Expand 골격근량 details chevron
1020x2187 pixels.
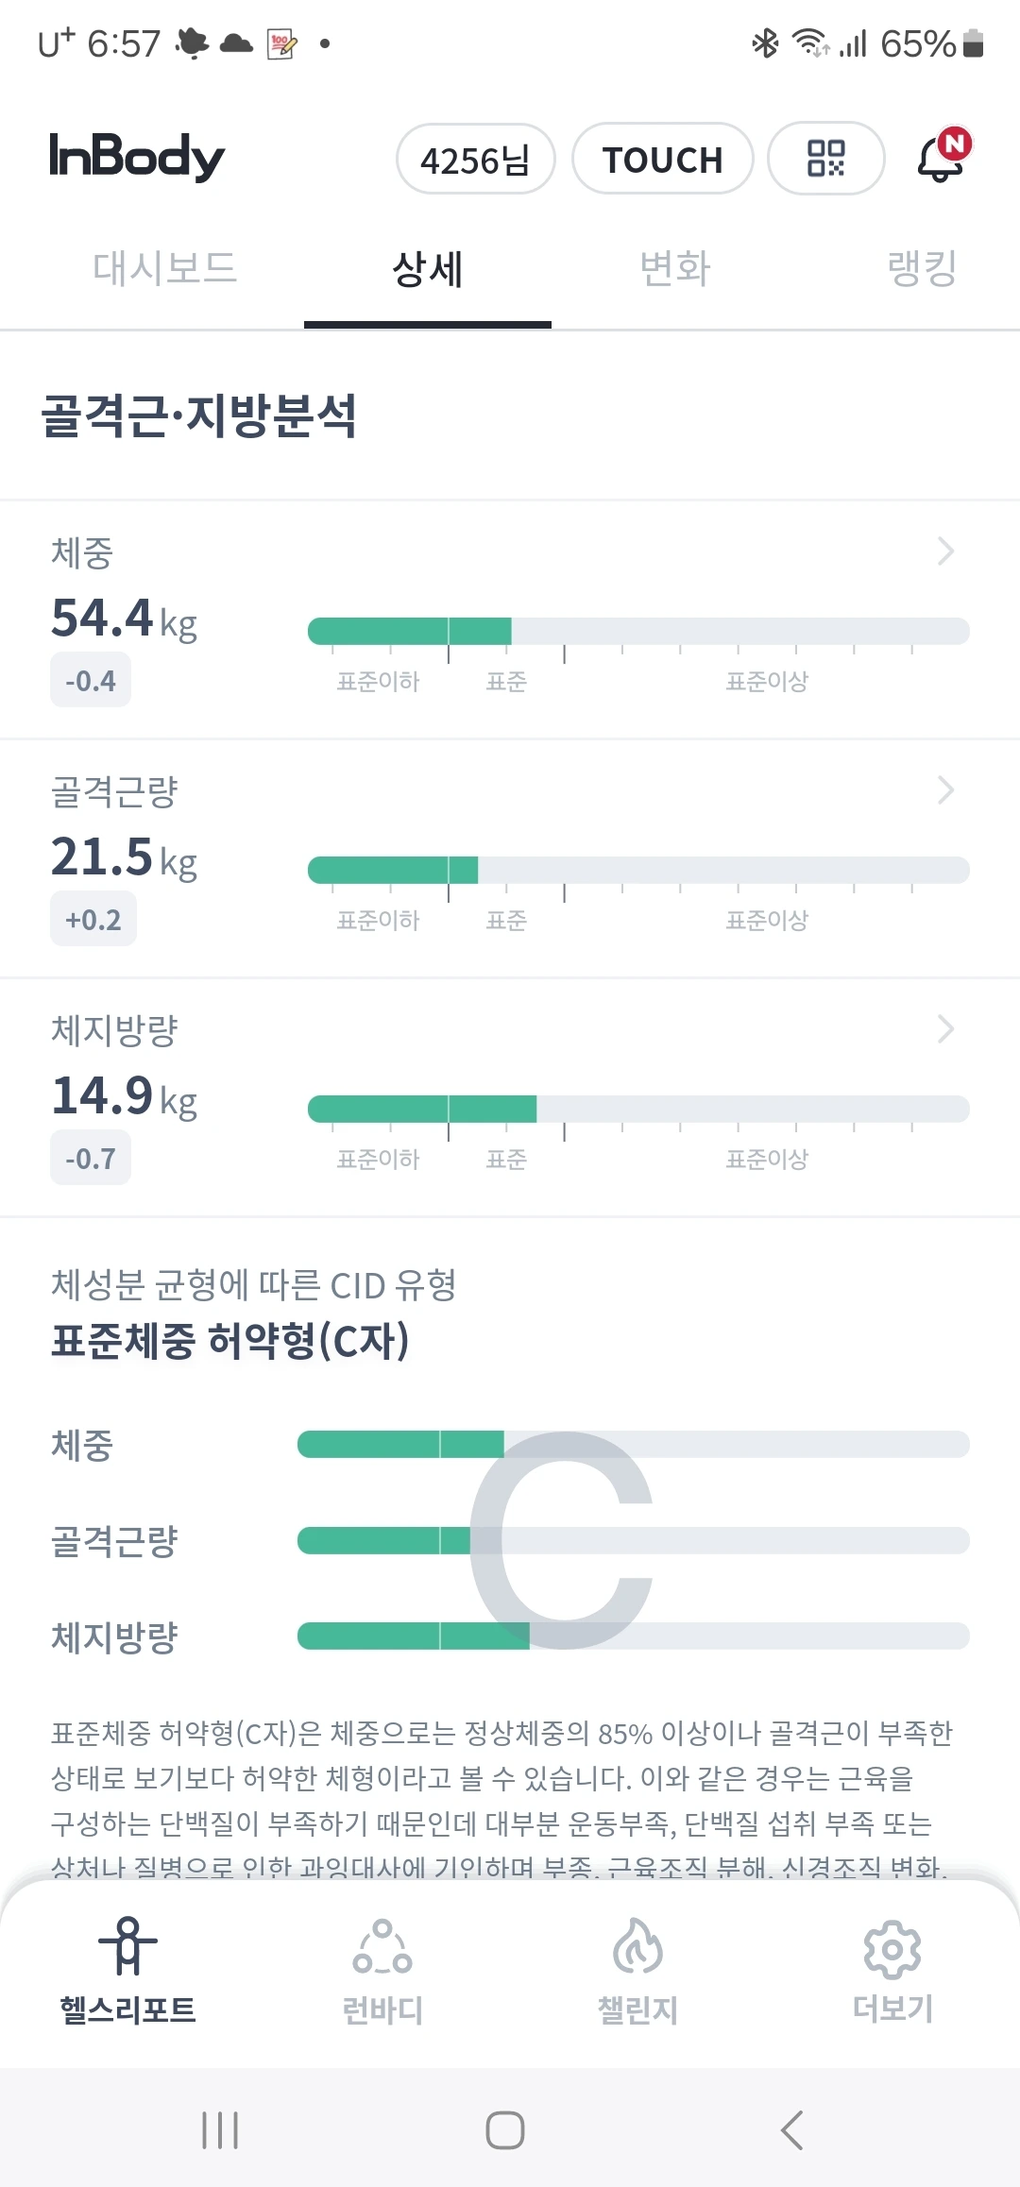[x=945, y=790]
